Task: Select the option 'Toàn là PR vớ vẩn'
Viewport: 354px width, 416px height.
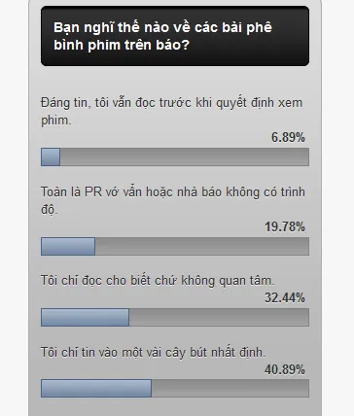Action: click(173, 200)
